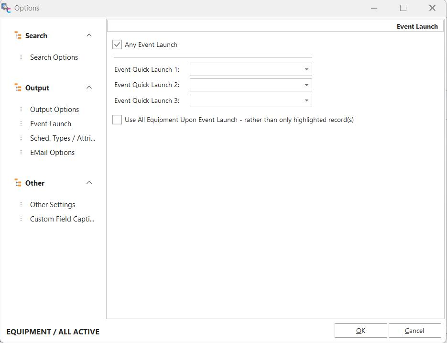Uncheck the Any Event Launch checkbox

click(x=117, y=44)
